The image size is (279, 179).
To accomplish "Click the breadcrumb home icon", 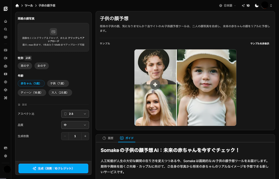I will click(x=17, y=6).
